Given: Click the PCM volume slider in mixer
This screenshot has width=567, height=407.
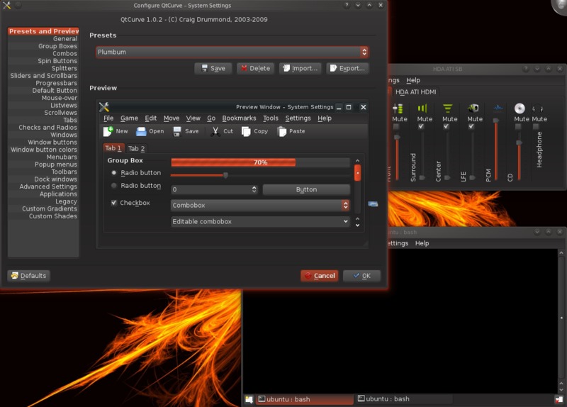Looking at the screenshot, I should [496, 149].
